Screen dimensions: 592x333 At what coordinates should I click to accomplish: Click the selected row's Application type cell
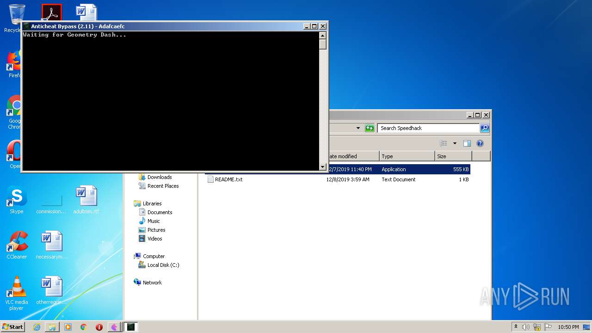pos(394,169)
